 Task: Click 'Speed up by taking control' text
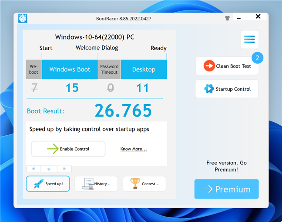(89, 129)
